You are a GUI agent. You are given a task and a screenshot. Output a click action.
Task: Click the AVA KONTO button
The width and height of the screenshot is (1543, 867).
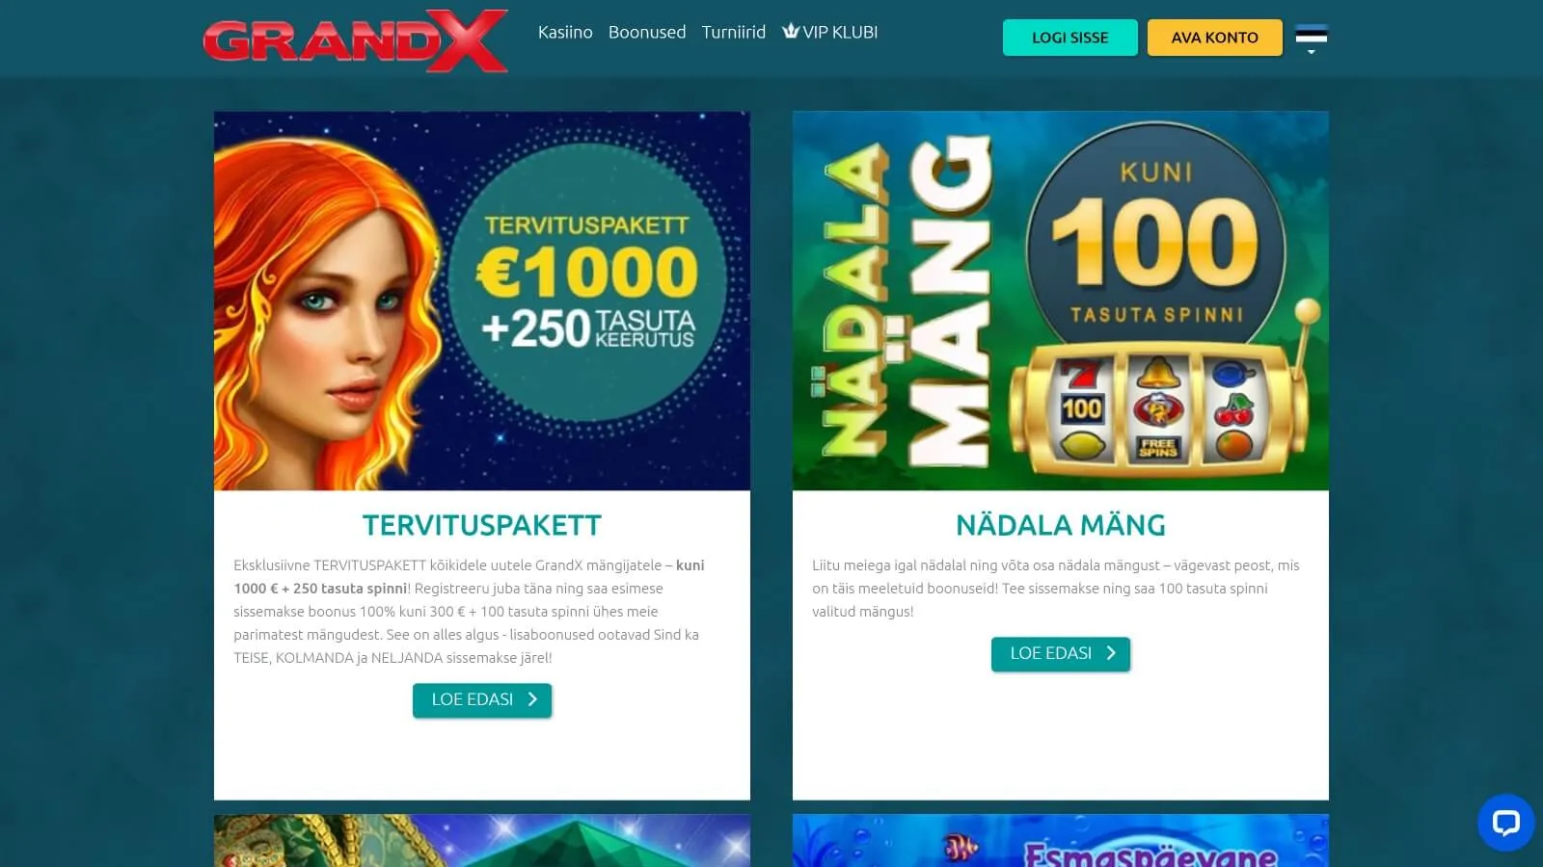tap(1215, 38)
